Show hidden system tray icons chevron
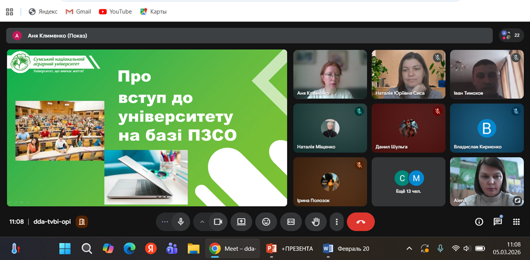The width and height of the screenshot is (530, 260). point(409,248)
